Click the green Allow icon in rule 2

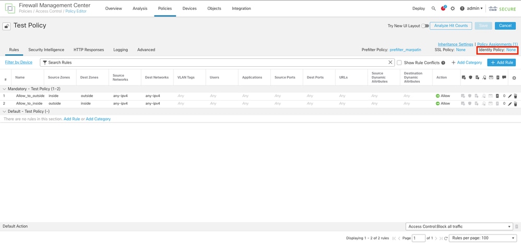(x=437, y=104)
